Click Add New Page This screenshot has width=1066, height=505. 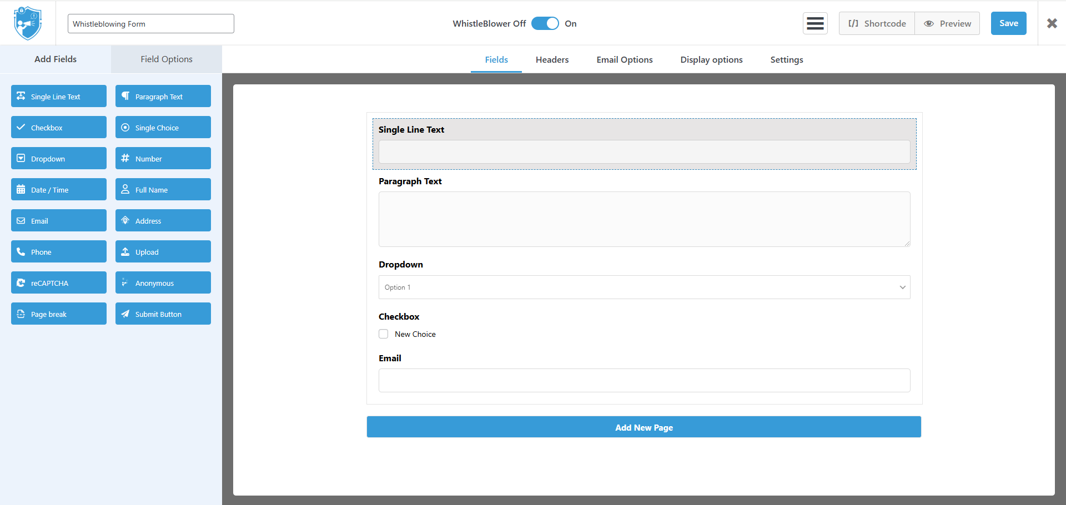[x=644, y=427]
